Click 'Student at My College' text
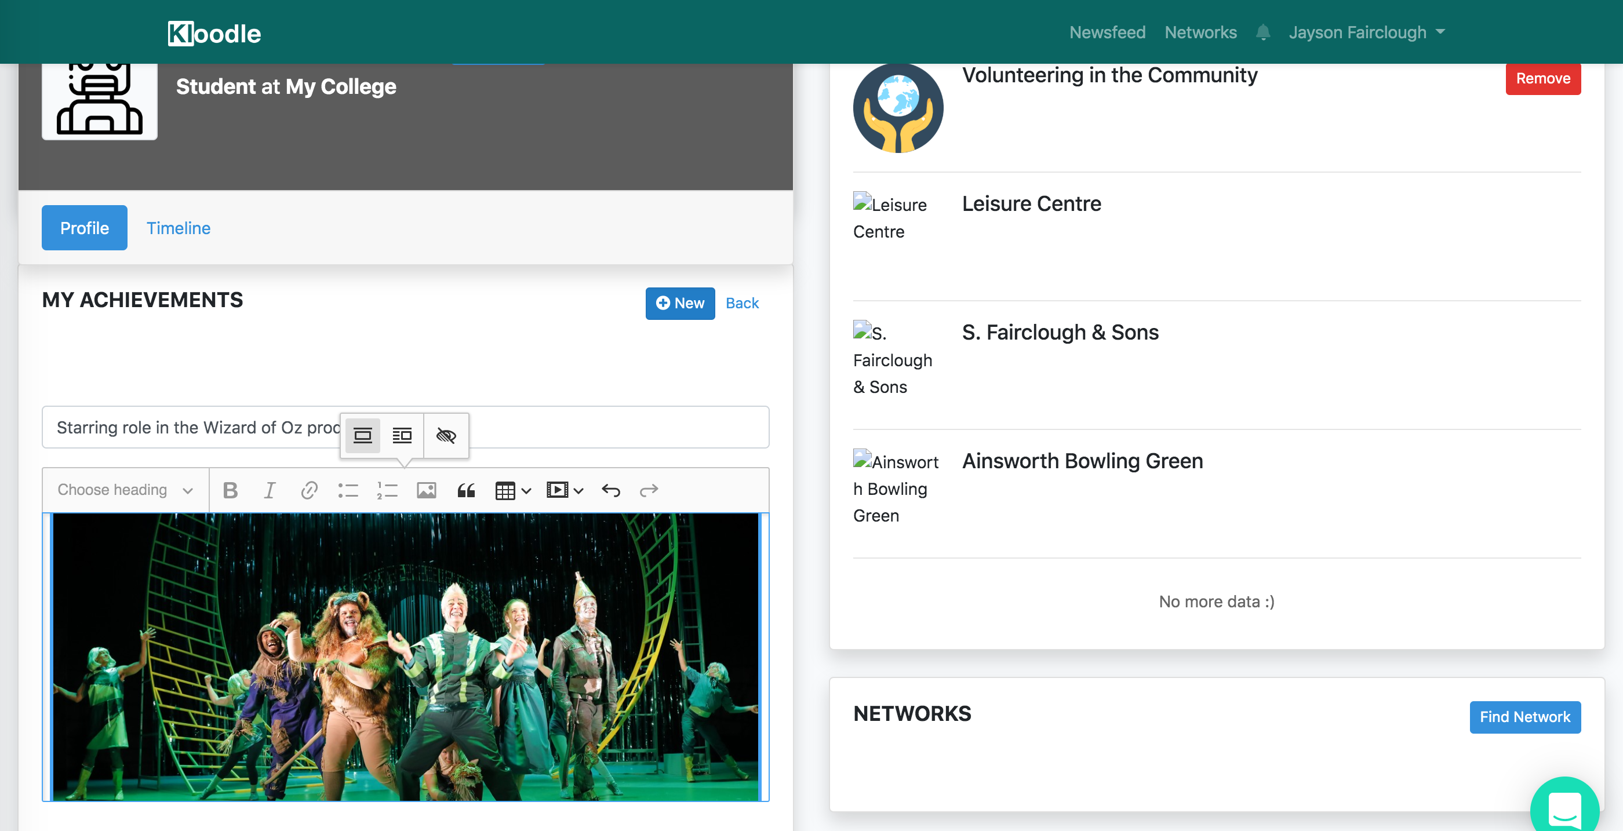Viewport: 1623px width, 831px height. (286, 87)
